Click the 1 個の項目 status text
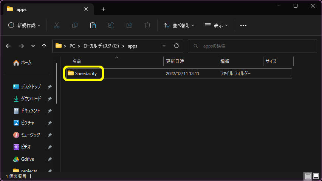 tap(16, 176)
